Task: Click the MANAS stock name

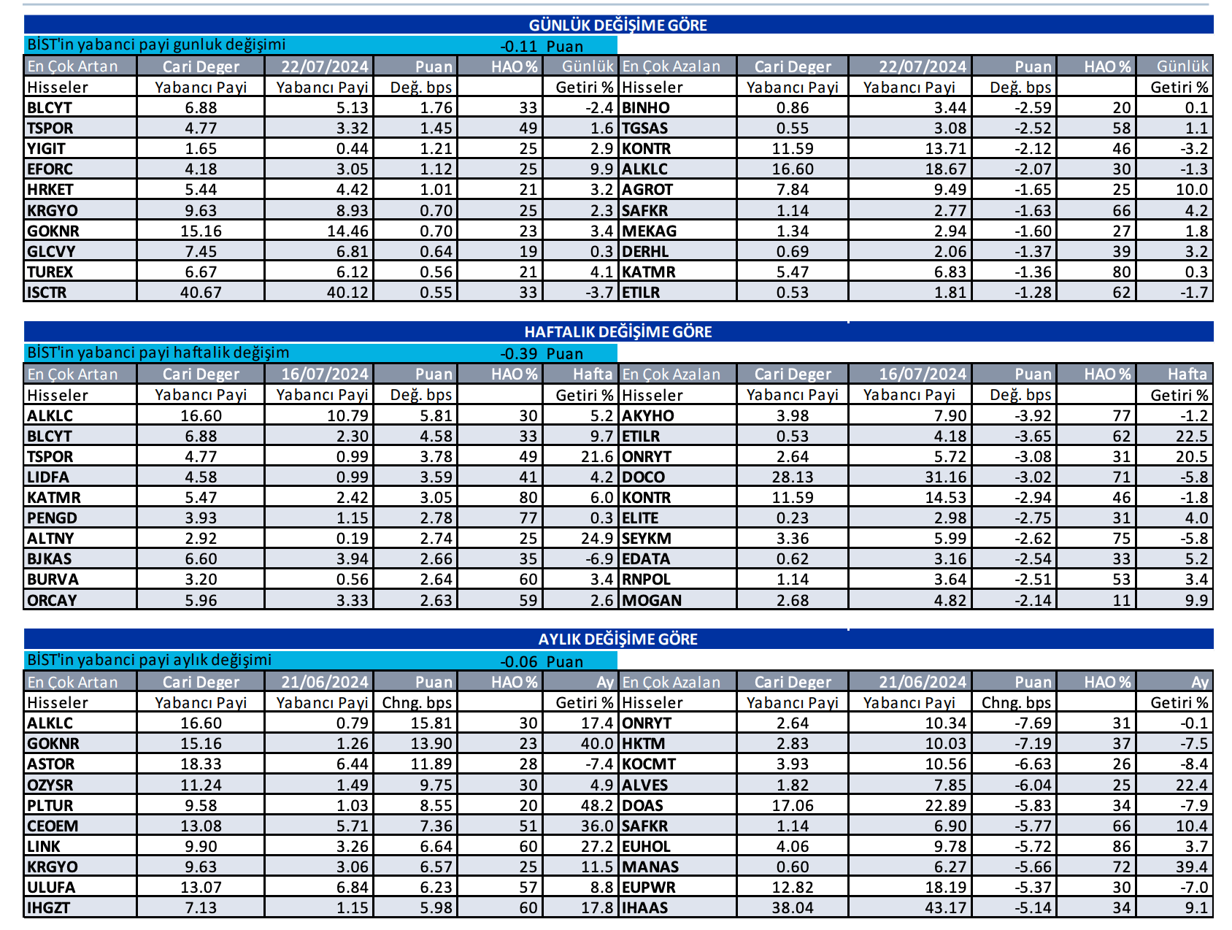Action: (650, 867)
